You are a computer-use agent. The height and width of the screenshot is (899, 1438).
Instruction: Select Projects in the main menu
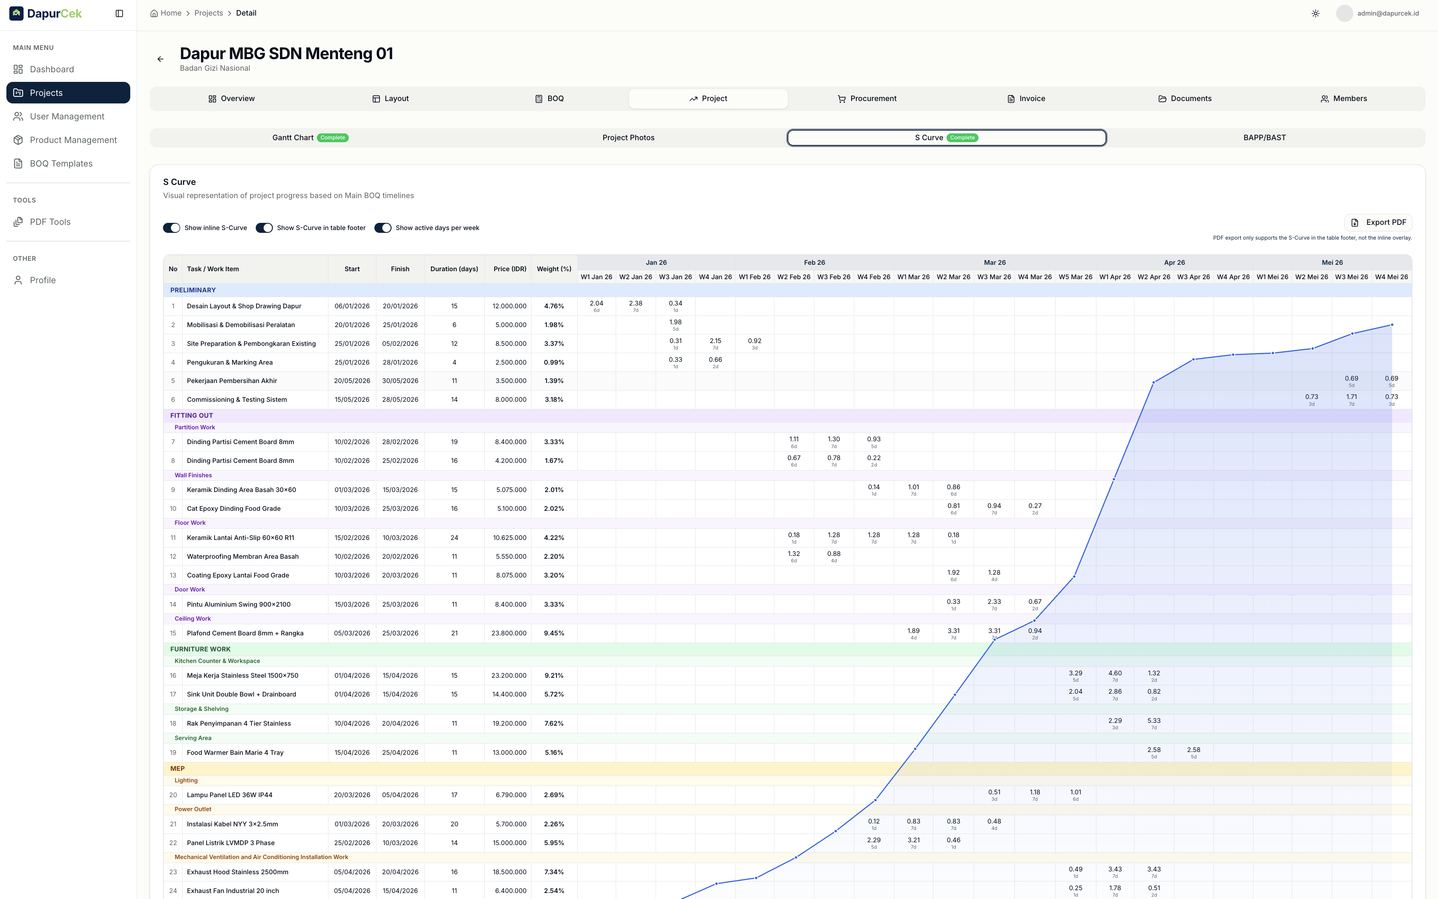(68, 93)
